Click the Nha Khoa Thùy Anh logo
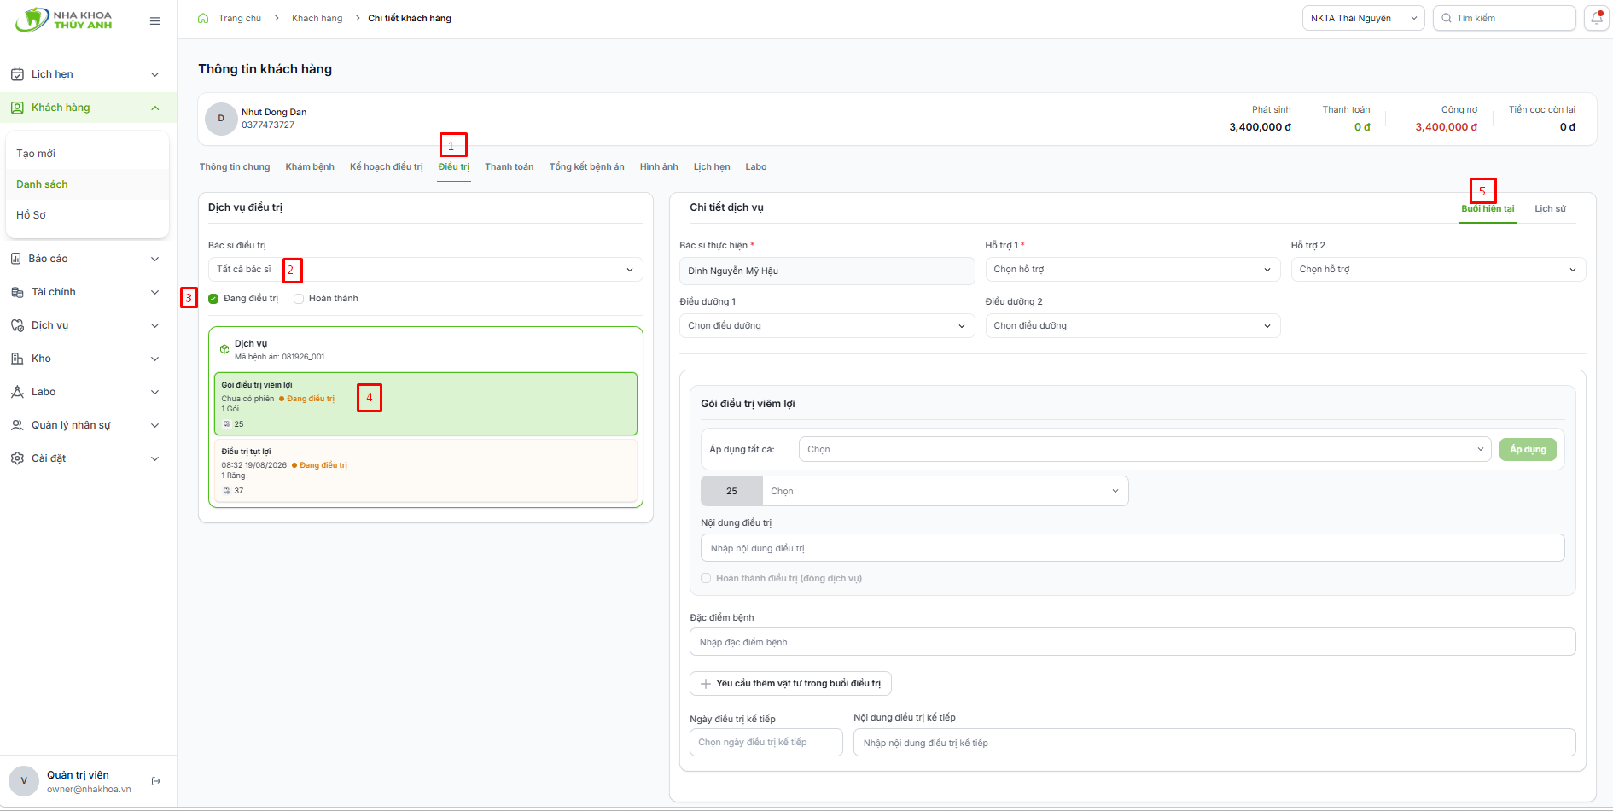 tap(64, 20)
